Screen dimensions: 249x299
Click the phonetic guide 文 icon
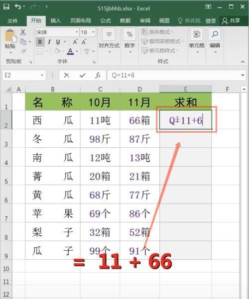coord(87,51)
